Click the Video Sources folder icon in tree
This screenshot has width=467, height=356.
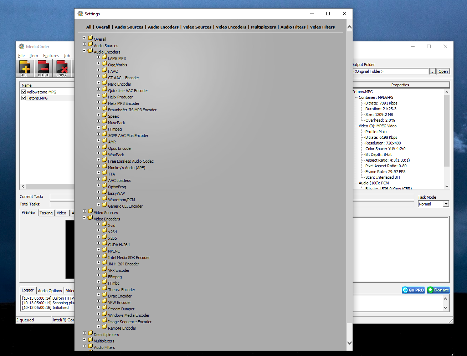90,211
